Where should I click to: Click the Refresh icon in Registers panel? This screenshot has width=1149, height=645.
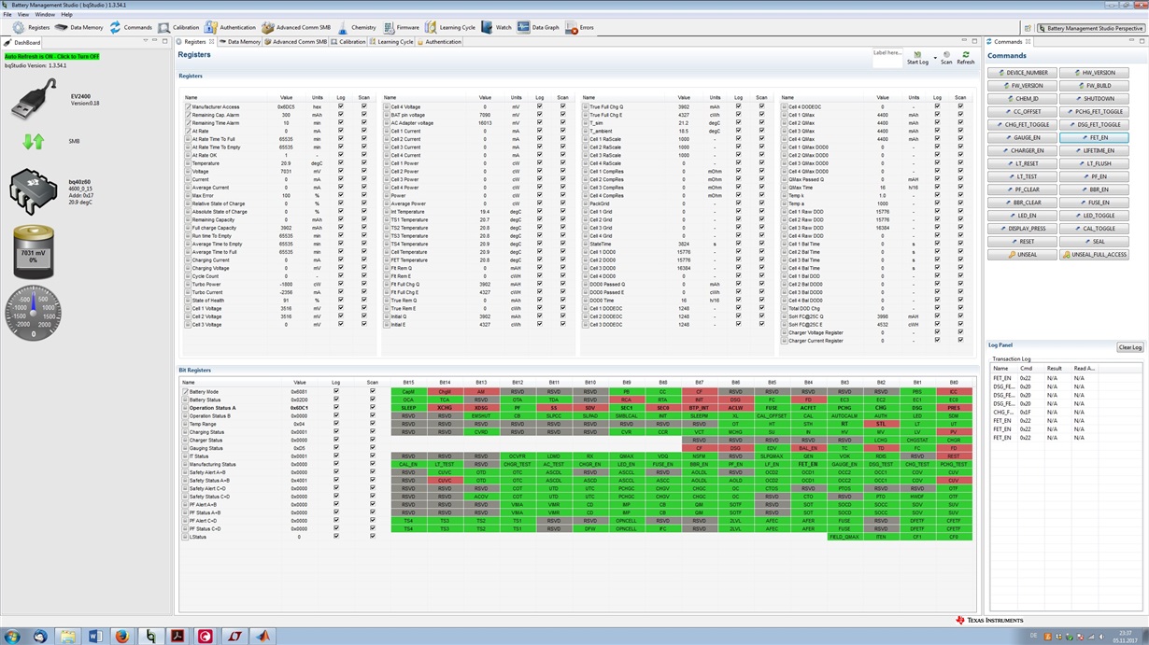(x=966, y=55)
